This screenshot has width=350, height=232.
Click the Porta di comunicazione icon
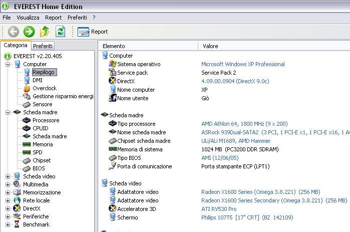[x=113, y=166]
